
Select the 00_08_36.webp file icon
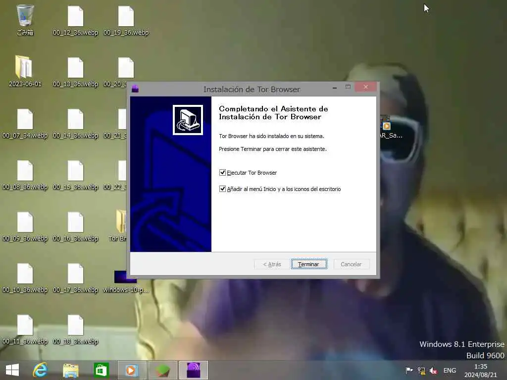25,175
